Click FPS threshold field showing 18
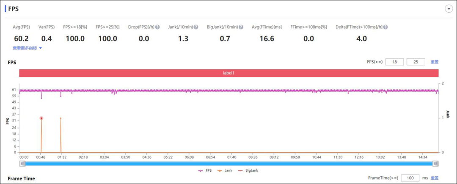Screen dimensions: 457x184 click(394, 62)
